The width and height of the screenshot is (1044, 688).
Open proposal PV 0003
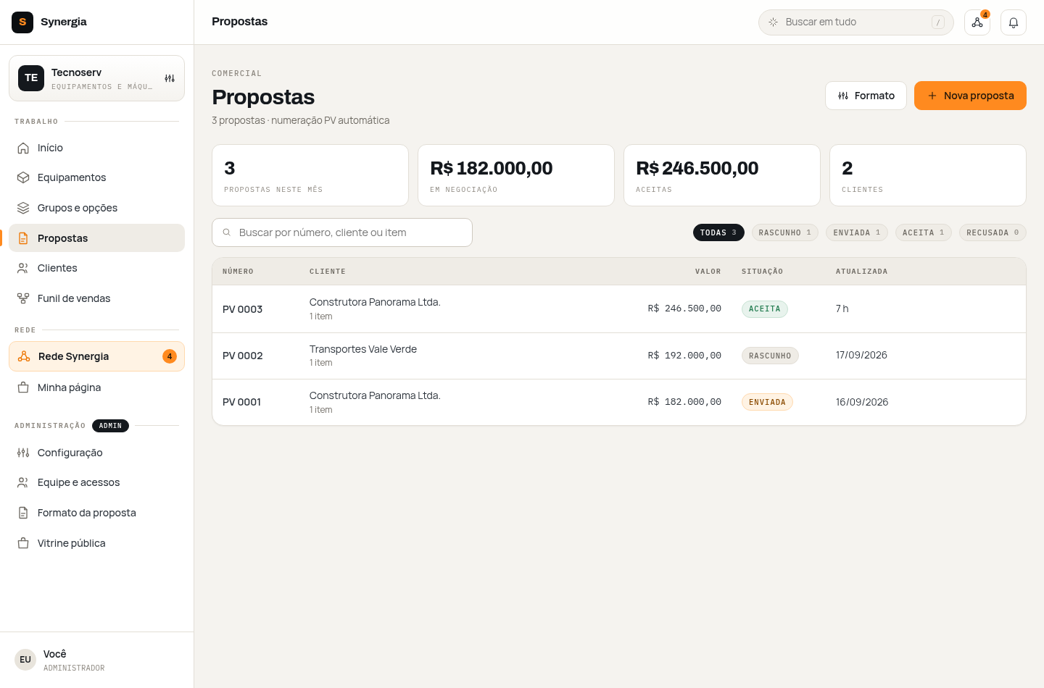tap(619, 309)
